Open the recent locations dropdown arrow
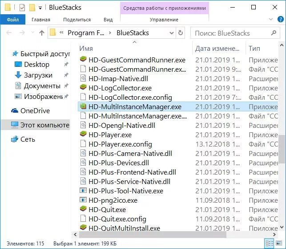This screenshot has width=286, height=249. [x=32, y=33]
